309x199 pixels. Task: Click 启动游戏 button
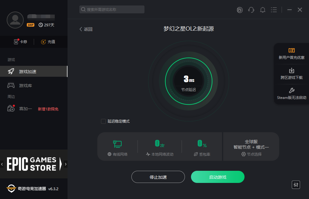[x=218, y=177]
